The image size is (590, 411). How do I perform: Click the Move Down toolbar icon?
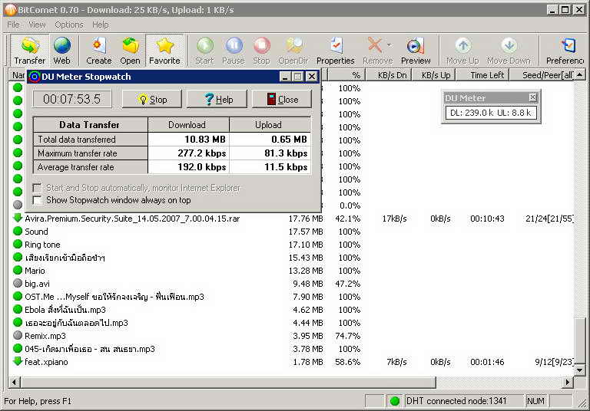click(x=509, y=51)
